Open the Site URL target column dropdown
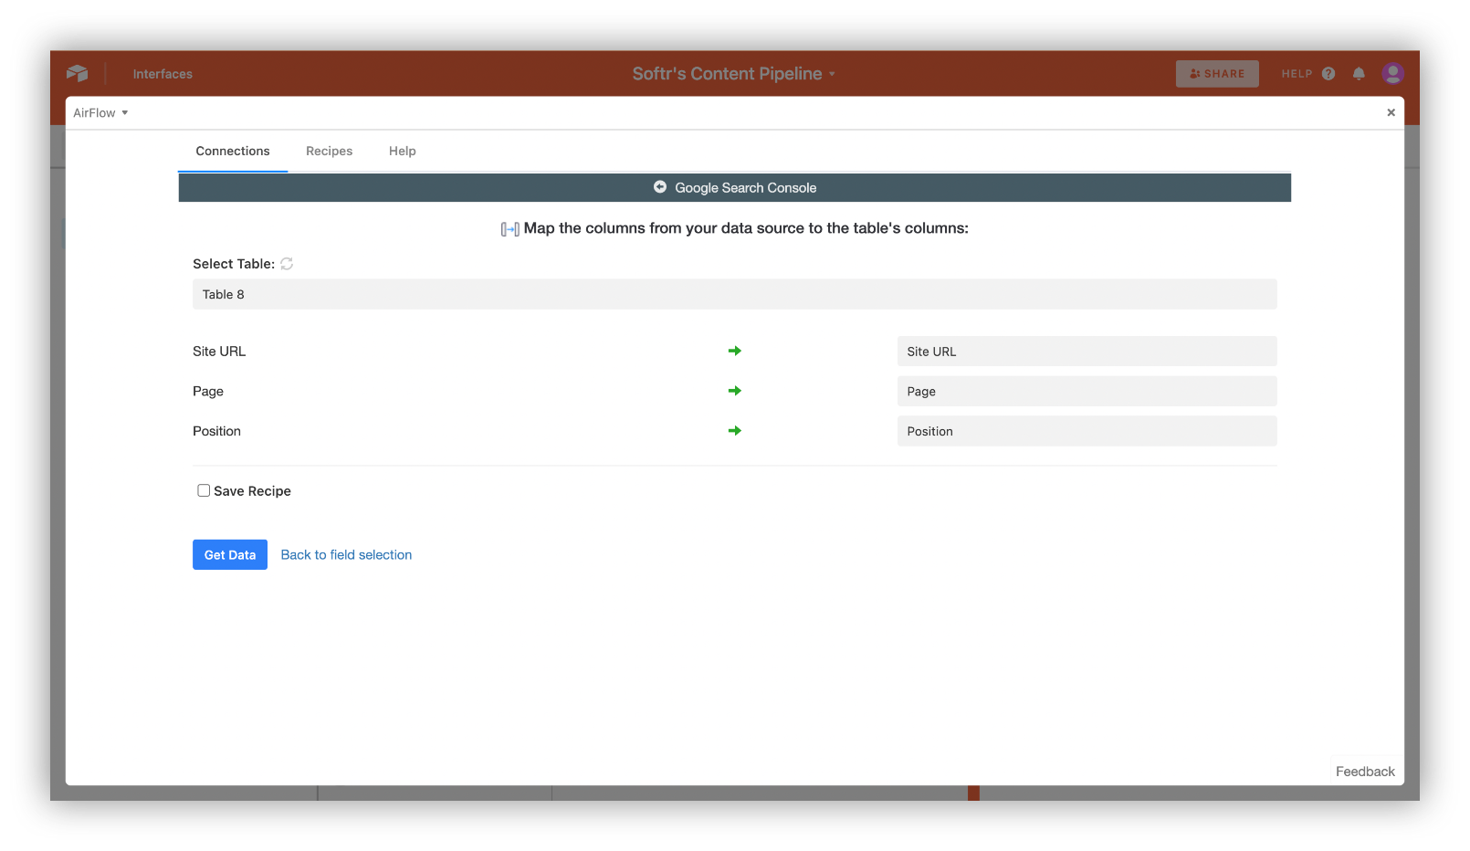1470x851 pixels. 1087,352
